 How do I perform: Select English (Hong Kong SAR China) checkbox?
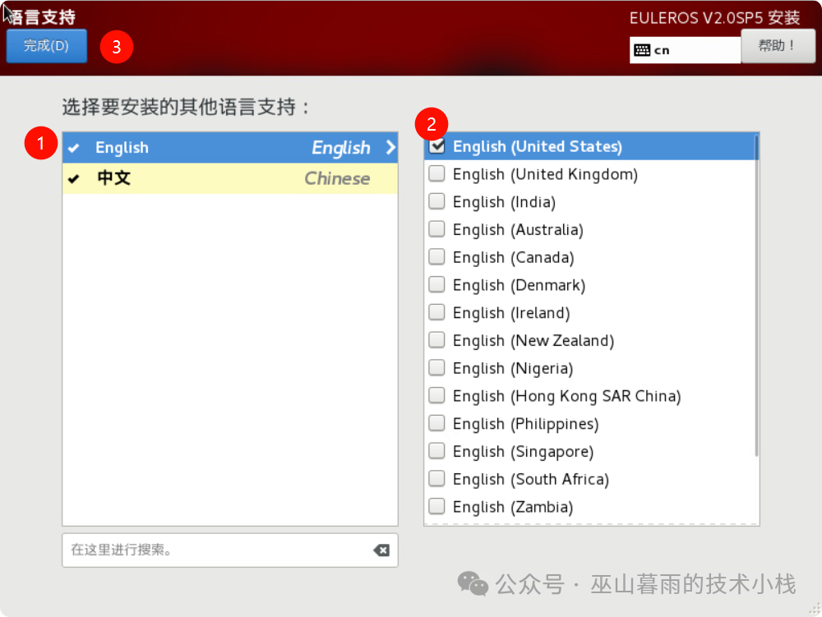pyautogui.click(x=437, y=396)
